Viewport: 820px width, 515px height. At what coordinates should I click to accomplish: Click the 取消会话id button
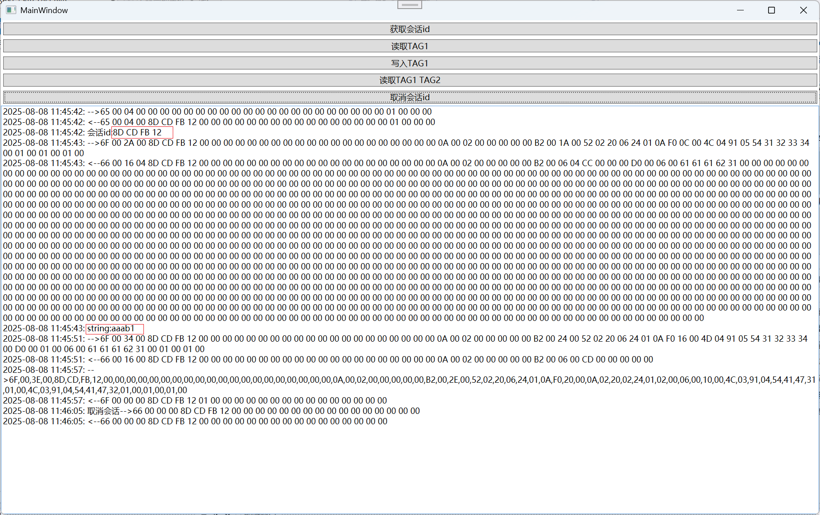pyautogui.click(x=410, y=97)
